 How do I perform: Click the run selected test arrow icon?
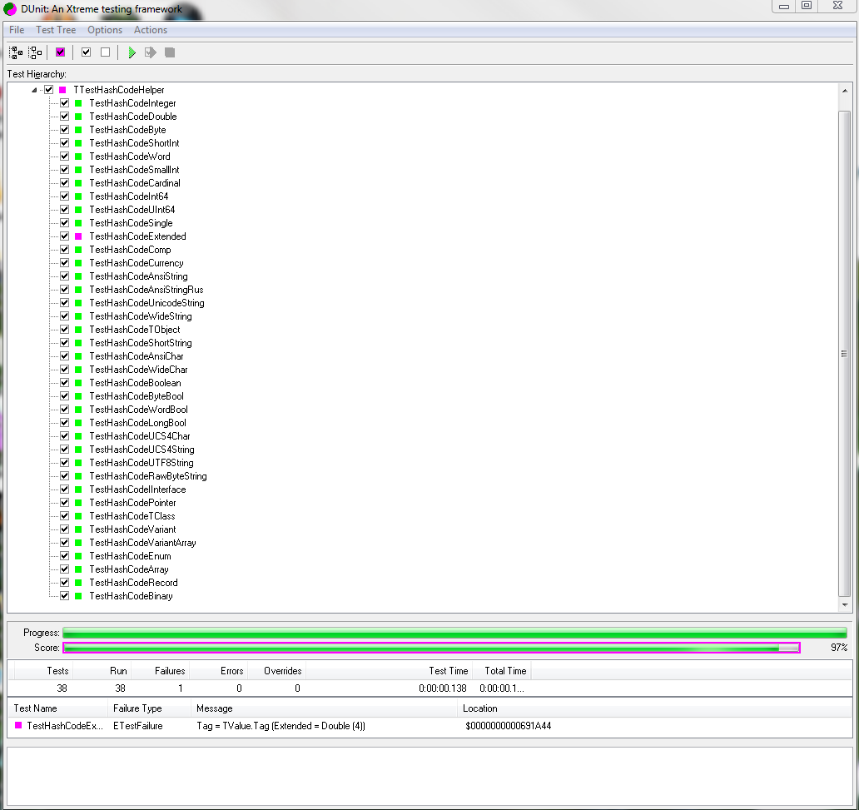(150, 52)
